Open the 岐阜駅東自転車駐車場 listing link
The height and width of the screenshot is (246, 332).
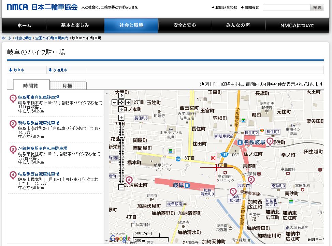coord(39,97)
